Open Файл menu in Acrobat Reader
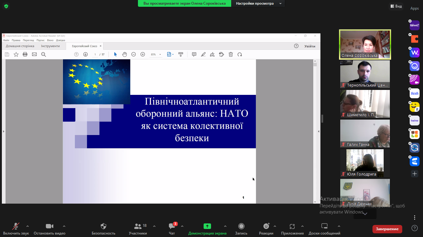423x237 pixels. click(6, 40)
